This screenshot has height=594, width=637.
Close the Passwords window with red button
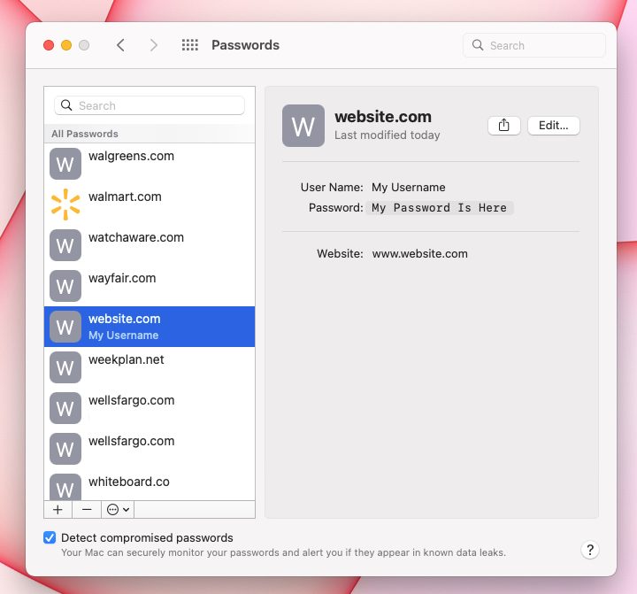tap(49, 45)
